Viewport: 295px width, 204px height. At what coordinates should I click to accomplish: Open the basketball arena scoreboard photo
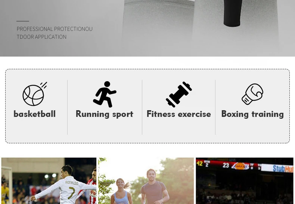tap(244, 181)
